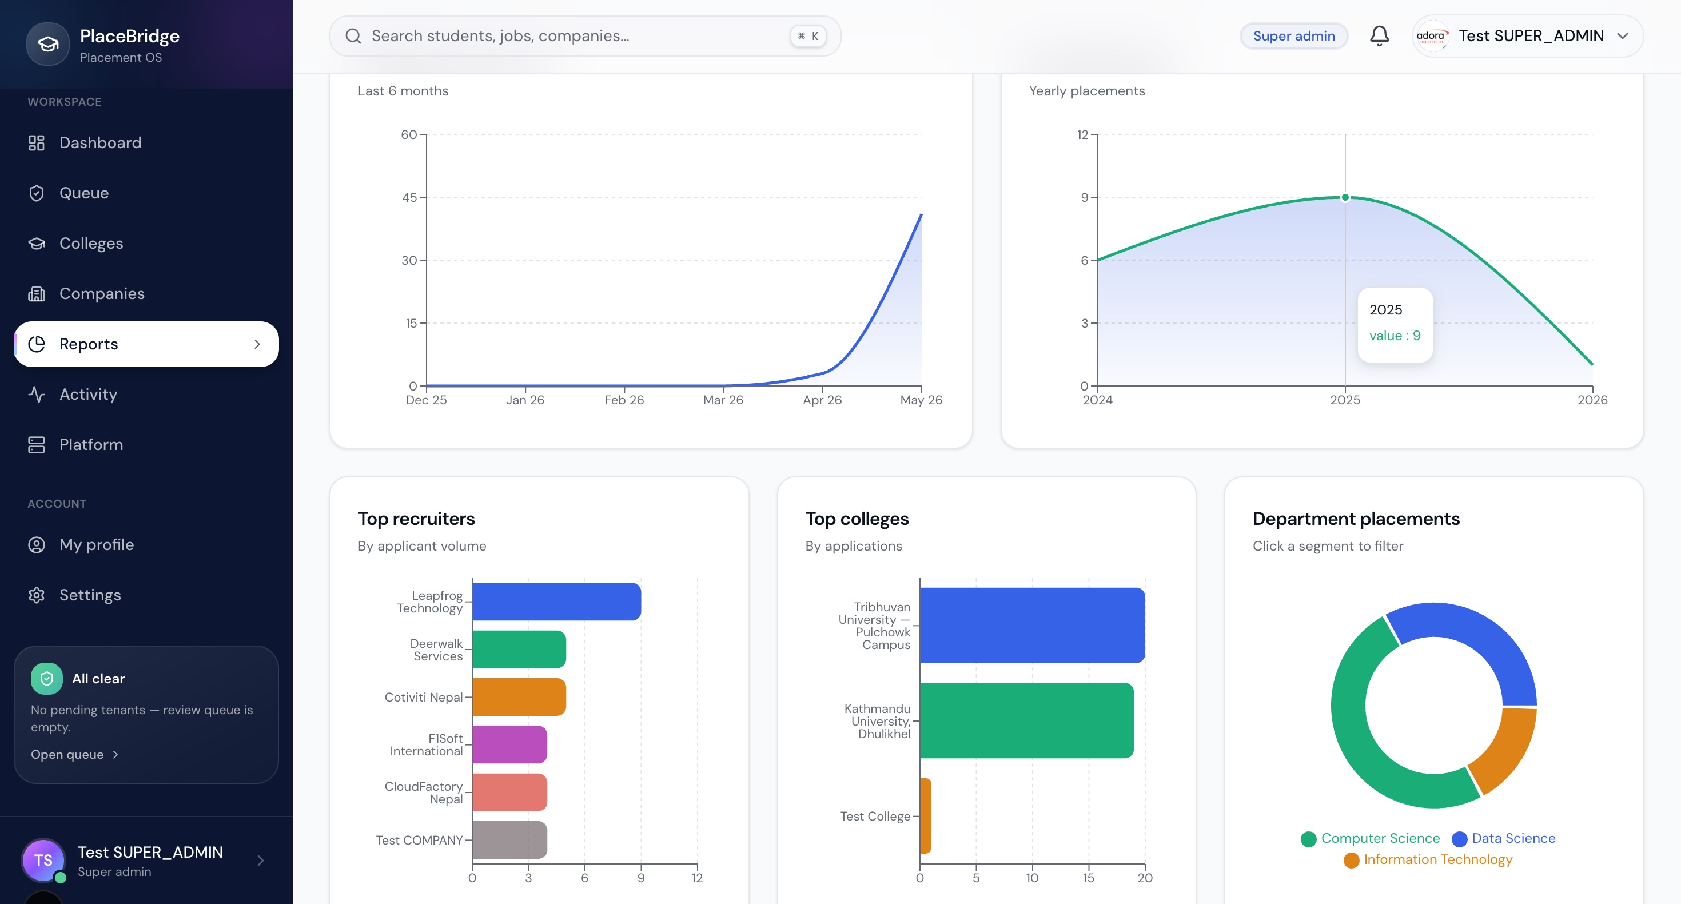Click the Tribhuvan University Pulchowk Campus bar
The width and height of the screenshot is (1681, 904).
click(1033, 626)
